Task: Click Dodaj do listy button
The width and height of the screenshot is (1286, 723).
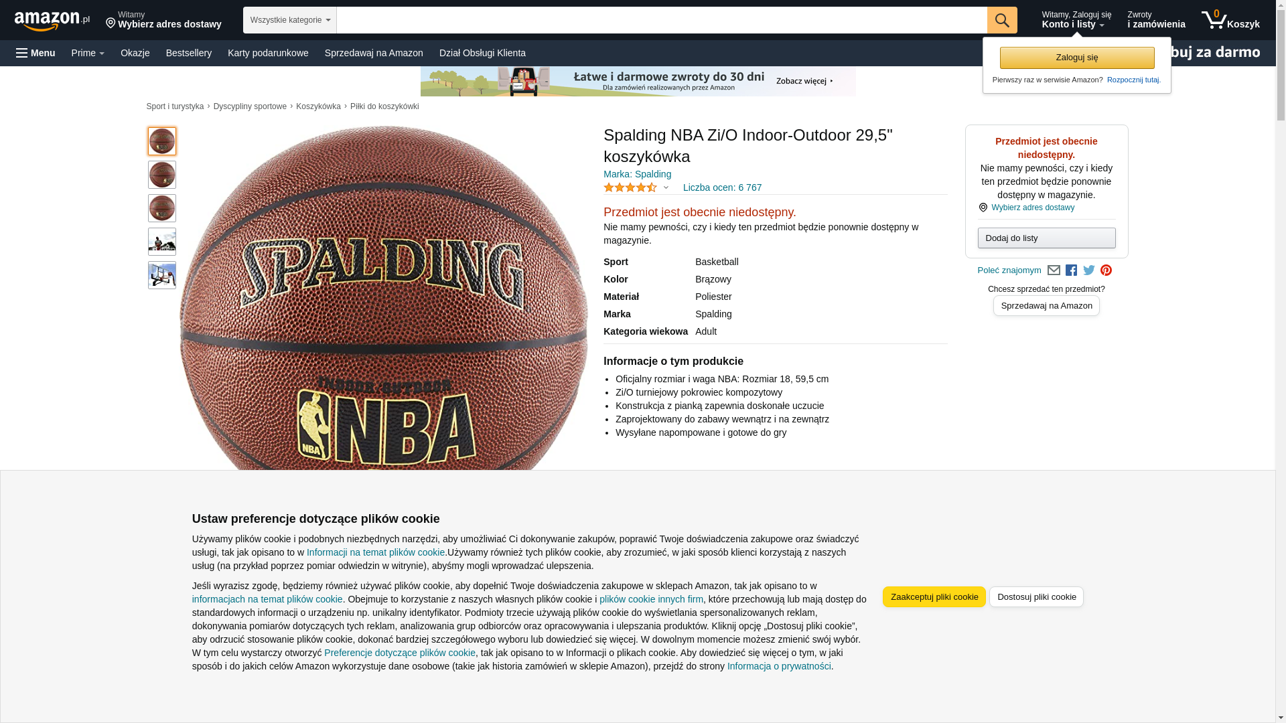Action: pyautogui.click(x=1046, y=238)
